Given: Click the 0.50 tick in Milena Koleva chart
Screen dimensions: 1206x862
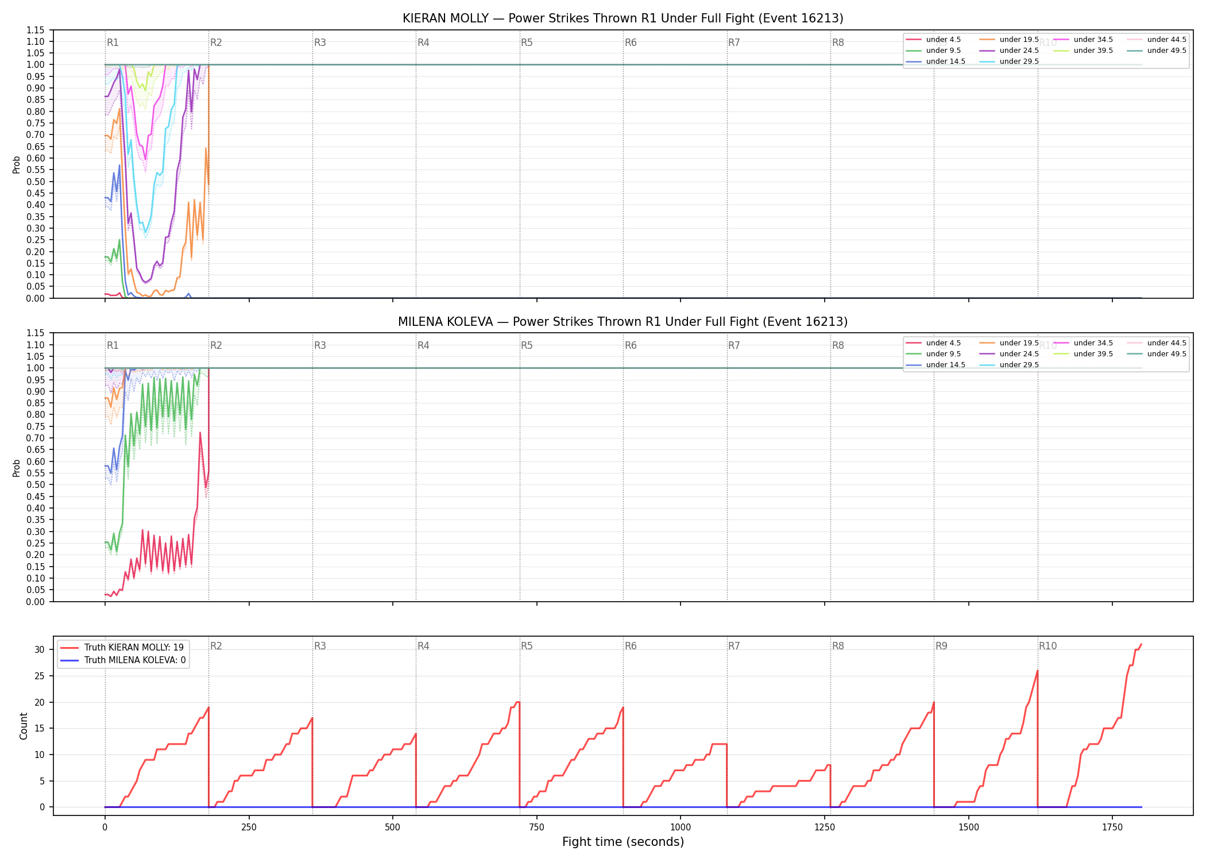Looking at the screenshot, I should coord(36,484).
